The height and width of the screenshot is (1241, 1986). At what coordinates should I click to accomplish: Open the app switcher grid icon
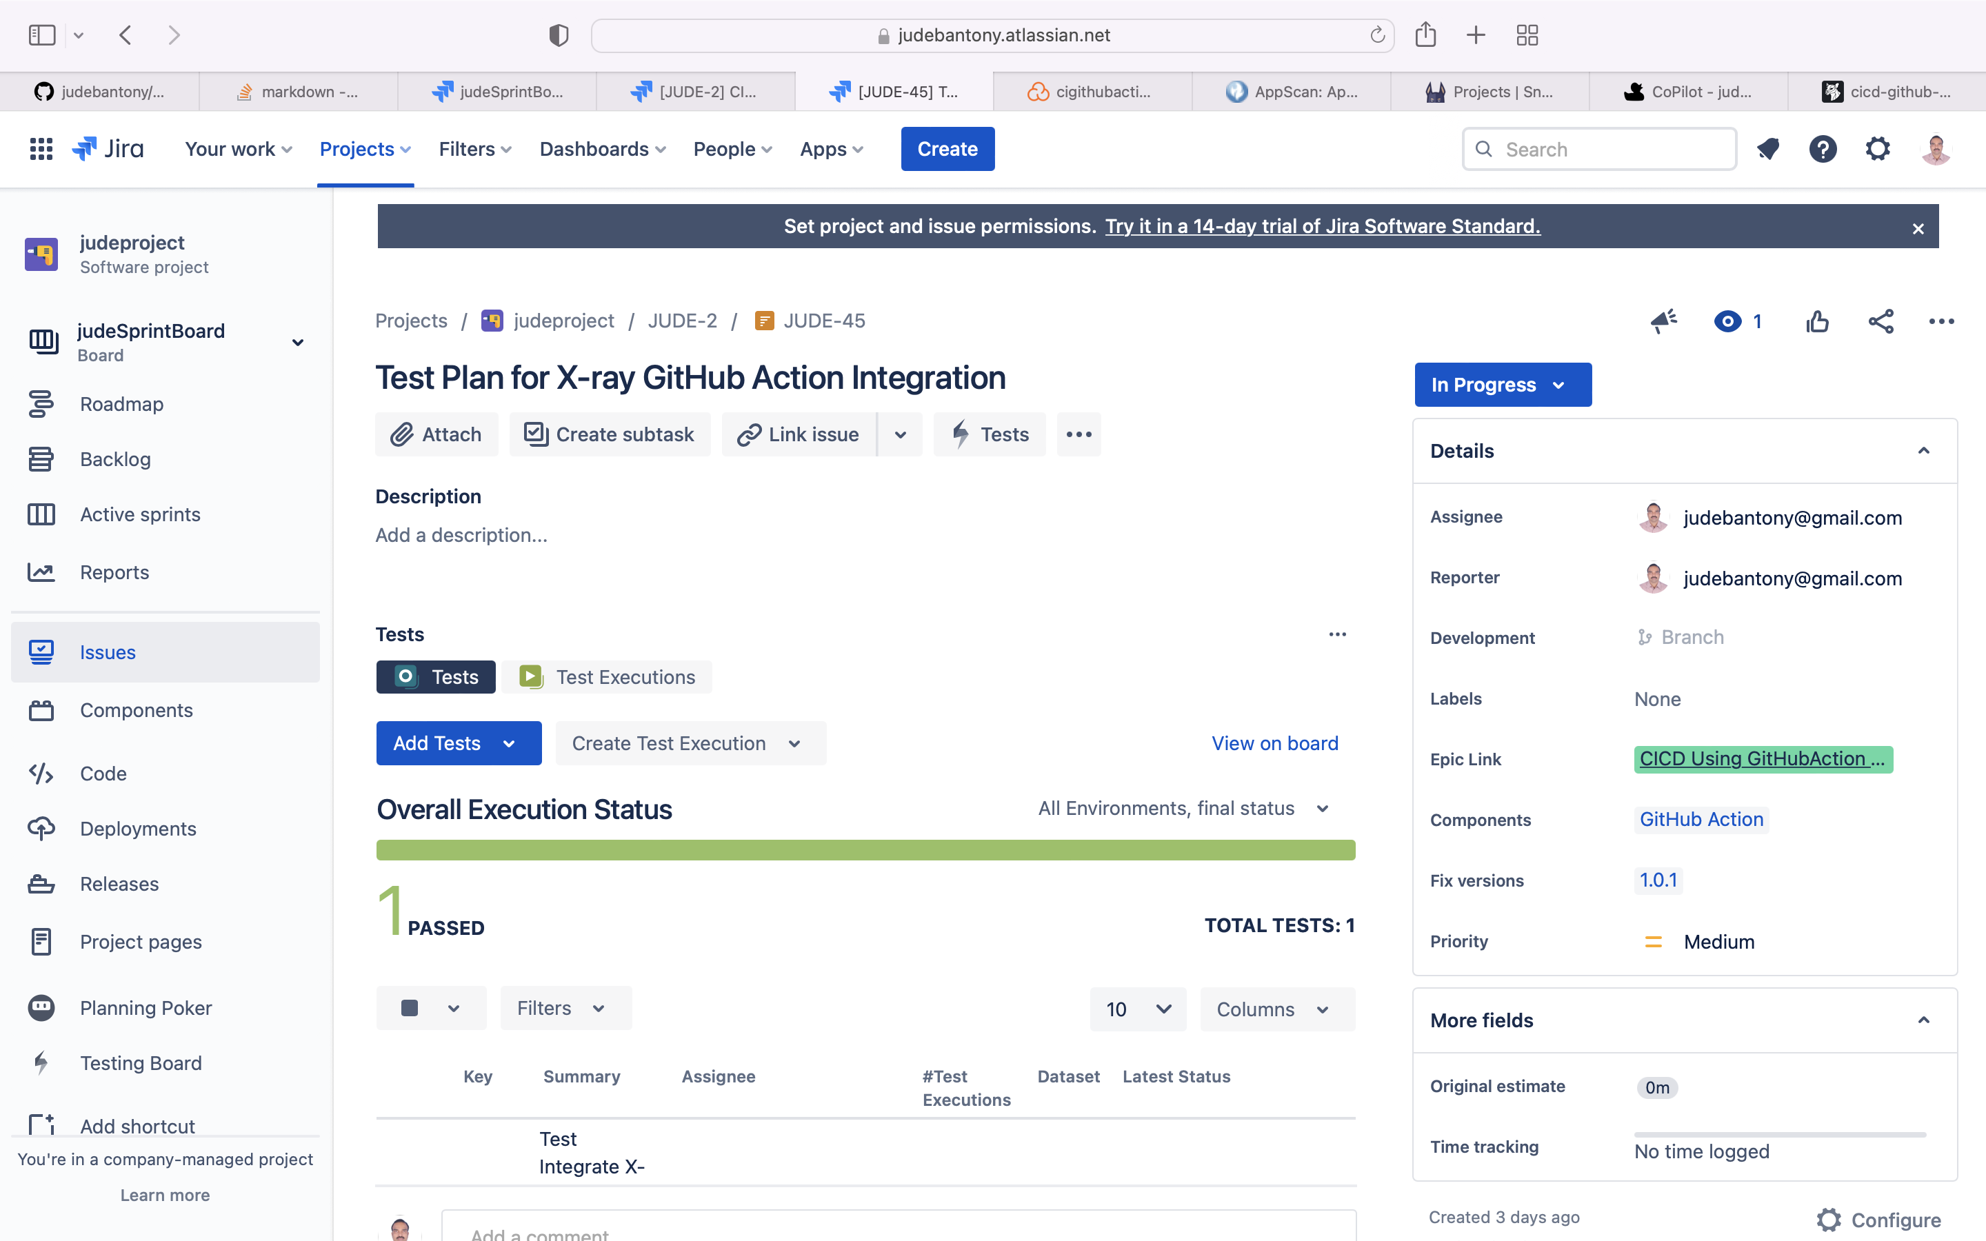(41, 148)
